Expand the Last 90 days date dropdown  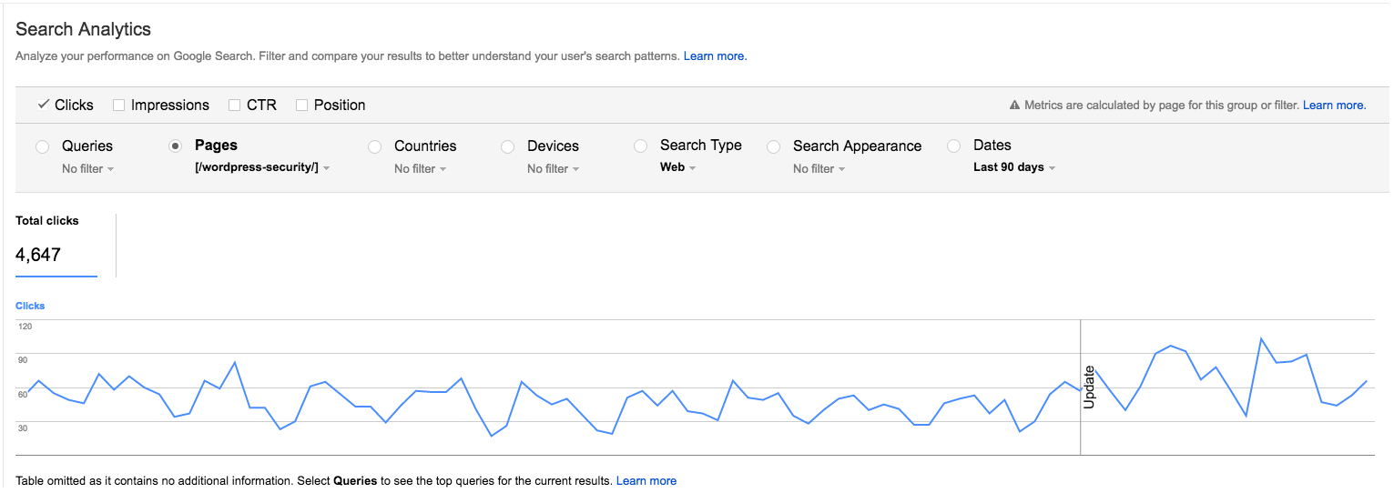1013,167
